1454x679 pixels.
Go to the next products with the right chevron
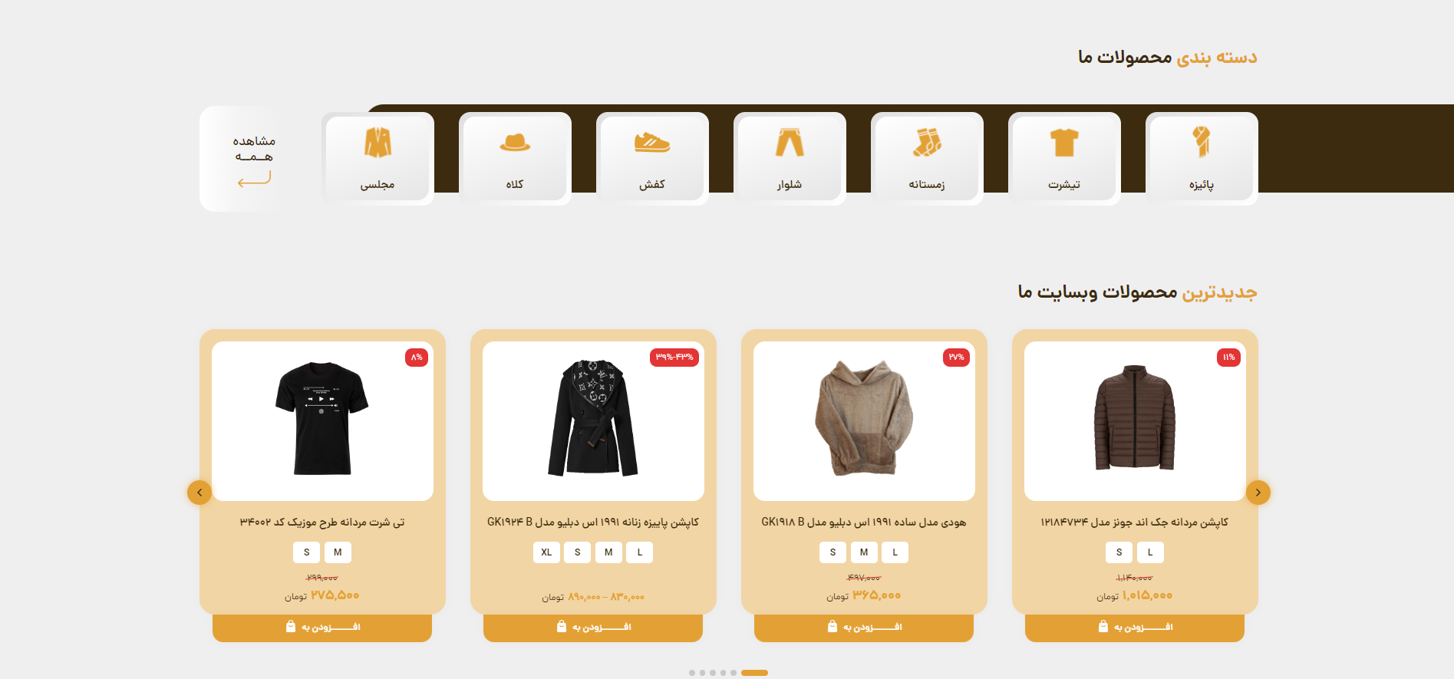click(1258, 493)
